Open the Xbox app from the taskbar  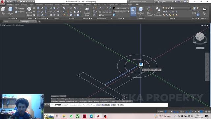click(x=78, y=116)
